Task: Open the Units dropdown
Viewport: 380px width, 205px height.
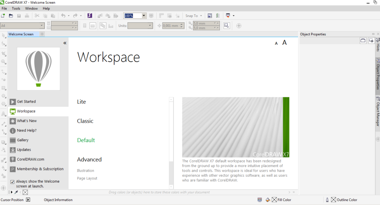Action: [x=150, y=25]
